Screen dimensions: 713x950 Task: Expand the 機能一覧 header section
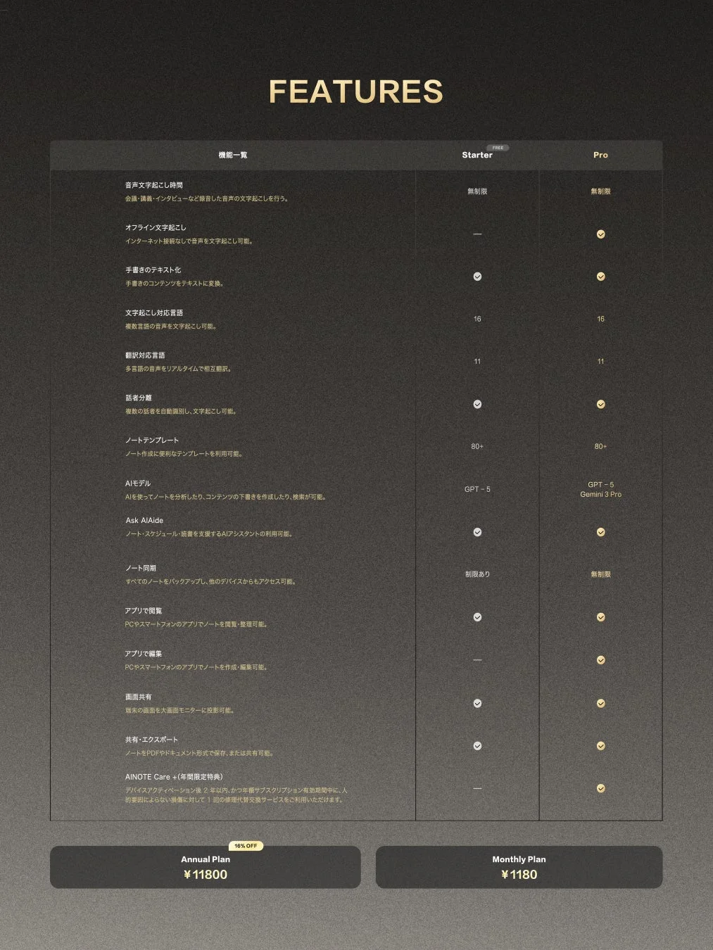pyautogui.click(x=232, y=155)
